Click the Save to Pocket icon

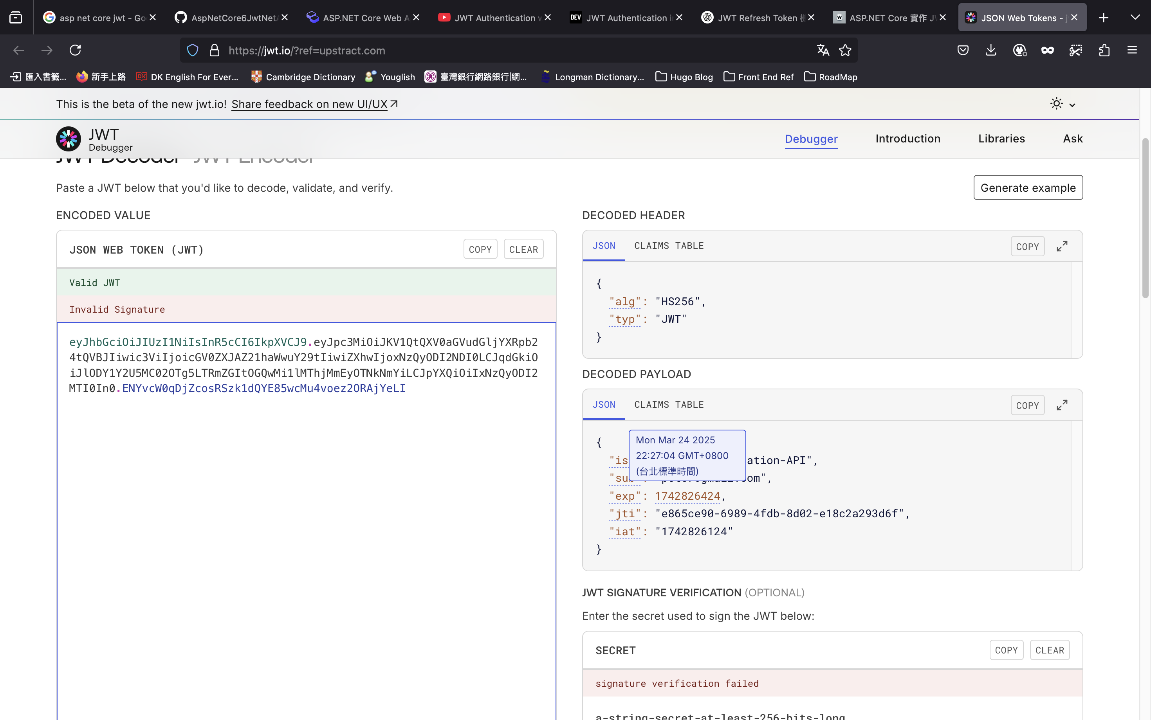(963, 50)
